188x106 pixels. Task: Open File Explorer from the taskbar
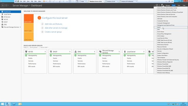click(x=20, y=104)
